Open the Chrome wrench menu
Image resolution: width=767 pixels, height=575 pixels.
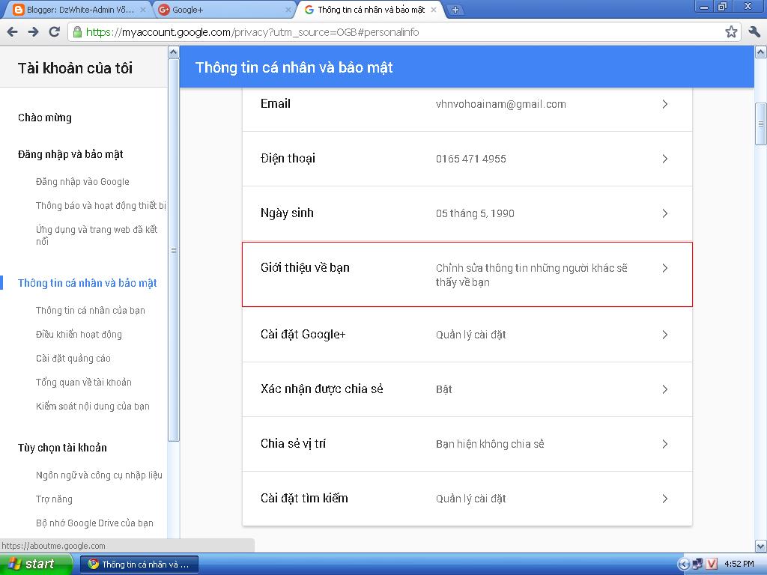pos(754,32)
